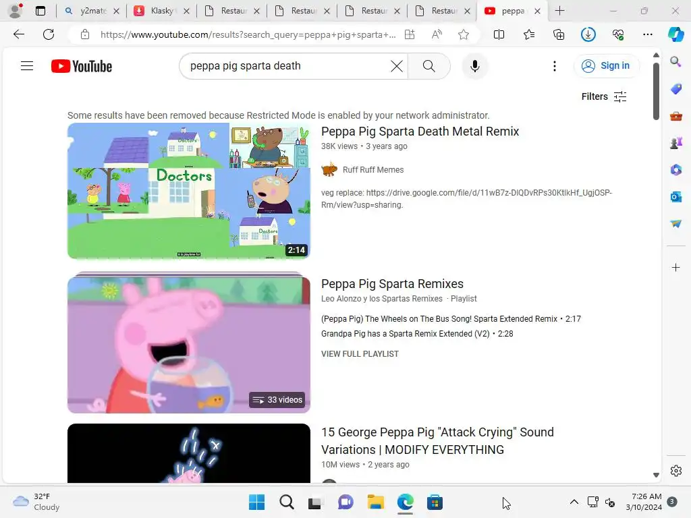Sign in to YouTube
The image size is (691, 518).
point(606,65)
